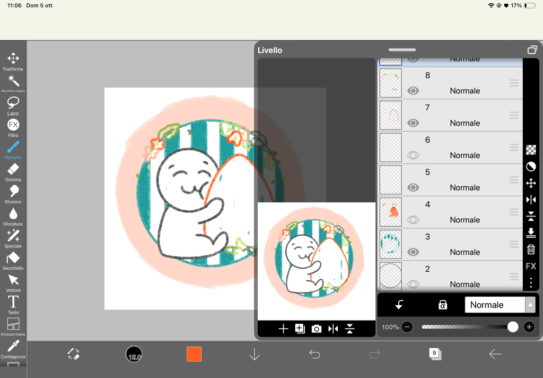
Task: Open the three-dot layer options menu
Action: click(x=530, y=282)
